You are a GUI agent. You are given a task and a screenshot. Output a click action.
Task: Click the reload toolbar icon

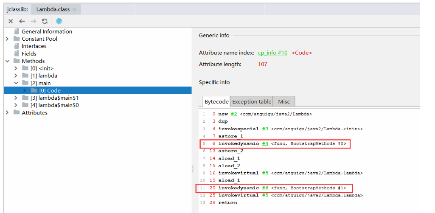point(45,21)
